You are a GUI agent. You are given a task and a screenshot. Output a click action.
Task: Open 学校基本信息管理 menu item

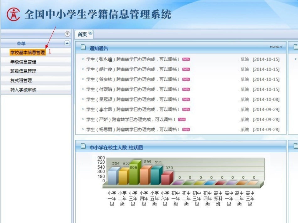click(x=28, y=53)
